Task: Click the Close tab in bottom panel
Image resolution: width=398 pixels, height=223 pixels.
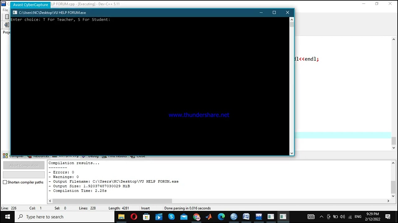Action: tap(138, 156)
